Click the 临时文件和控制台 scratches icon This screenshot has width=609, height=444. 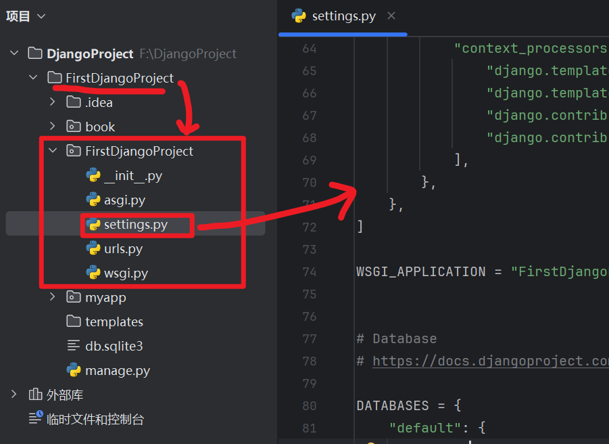click(x=36, y=418)
